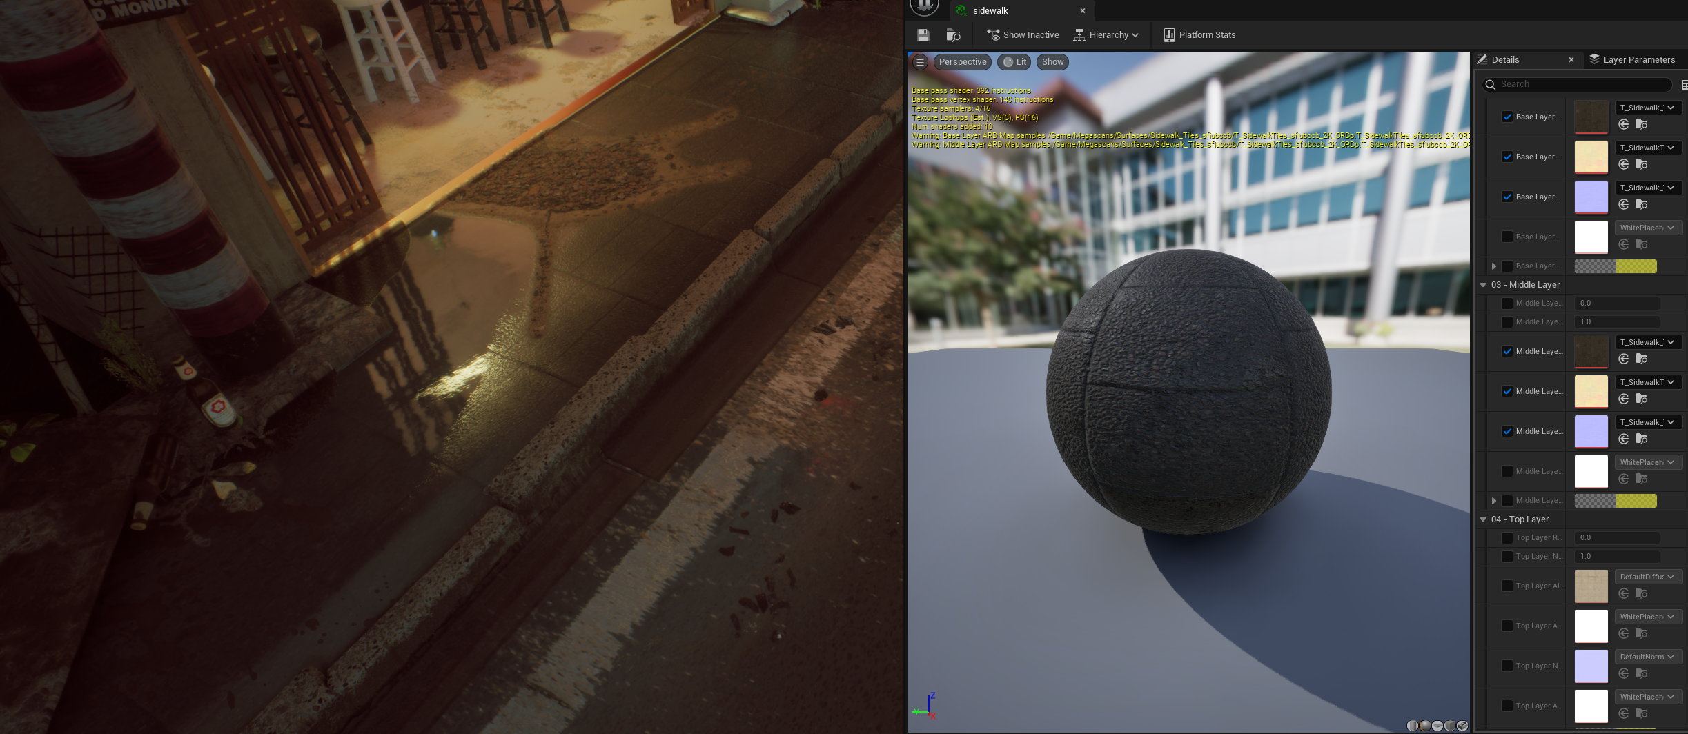This screenshot has height=734, width=1688.
Task: Collapse the 03 - Middle Layer section
Action: coord(1483,284)
